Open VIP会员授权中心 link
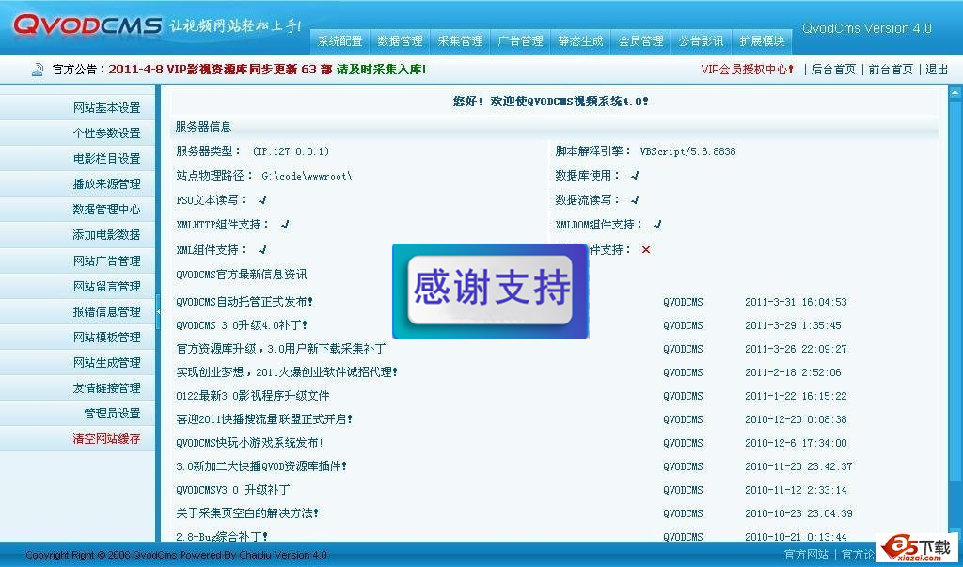This screenshot has height=567, width=963. (x=748, y=70)
